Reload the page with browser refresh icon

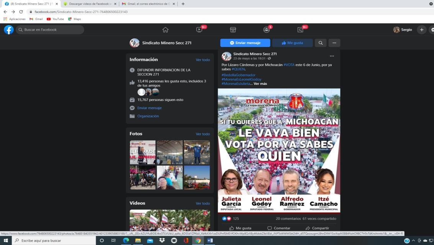point(21,12)
